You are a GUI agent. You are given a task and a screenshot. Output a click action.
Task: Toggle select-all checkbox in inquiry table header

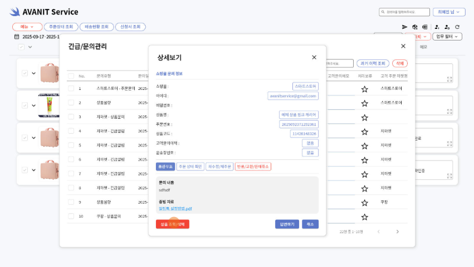point(71,76)
